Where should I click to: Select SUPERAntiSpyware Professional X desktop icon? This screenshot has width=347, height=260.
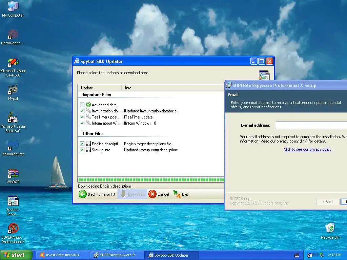13,233
